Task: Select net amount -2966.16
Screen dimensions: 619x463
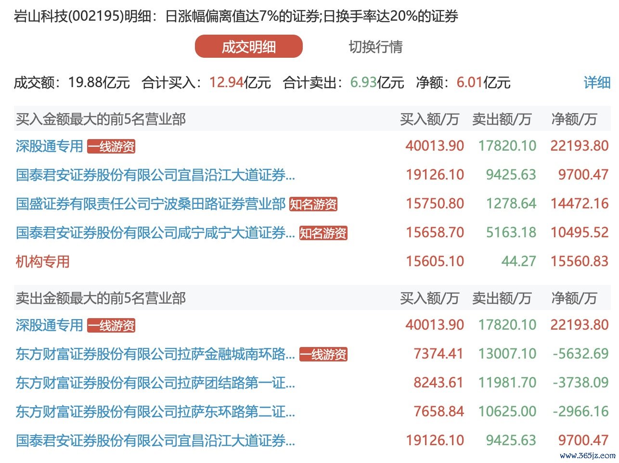Action: point(581,412)
